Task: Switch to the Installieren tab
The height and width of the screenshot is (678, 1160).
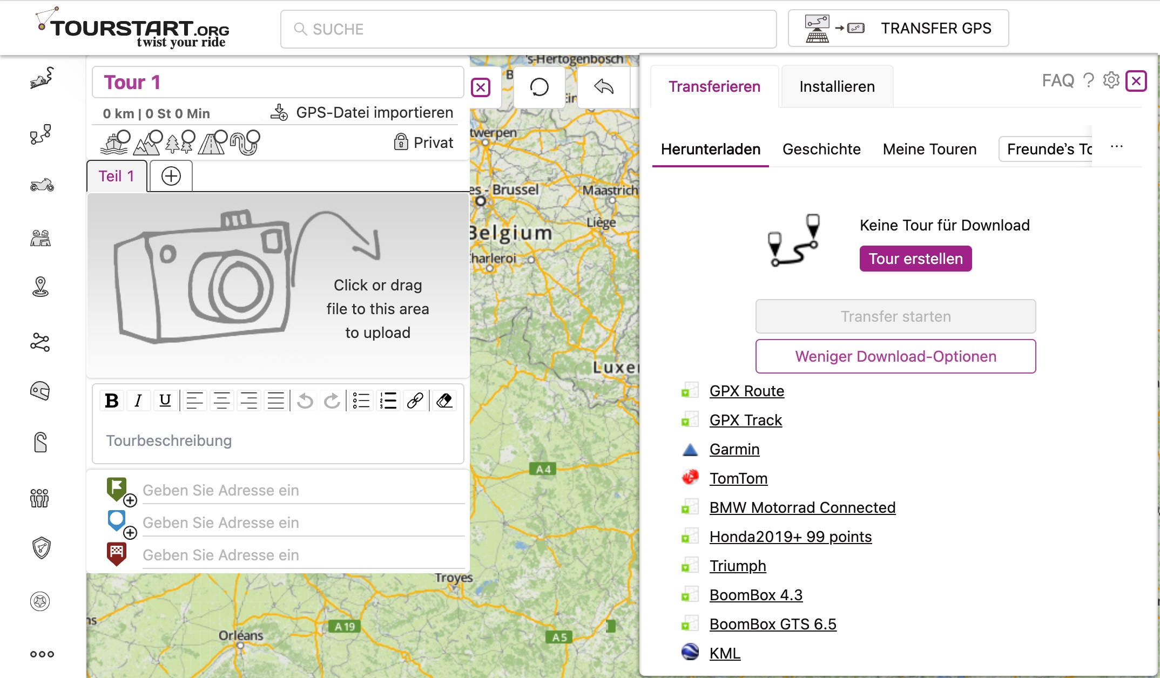Action: point(837,86)
